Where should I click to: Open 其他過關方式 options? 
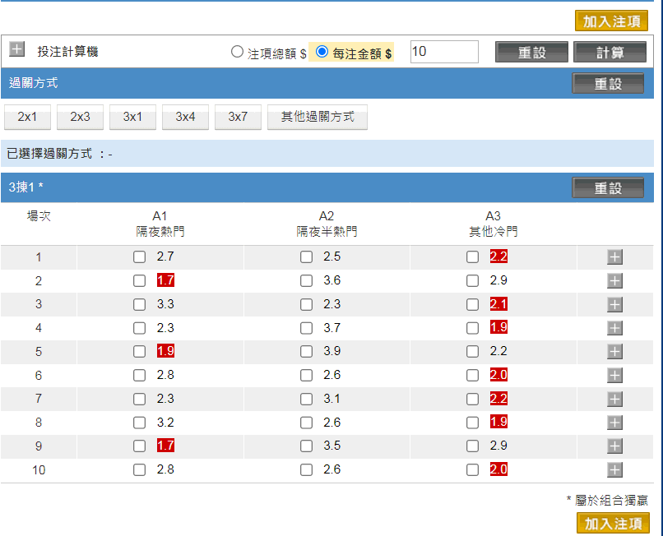tap(318, 117)
